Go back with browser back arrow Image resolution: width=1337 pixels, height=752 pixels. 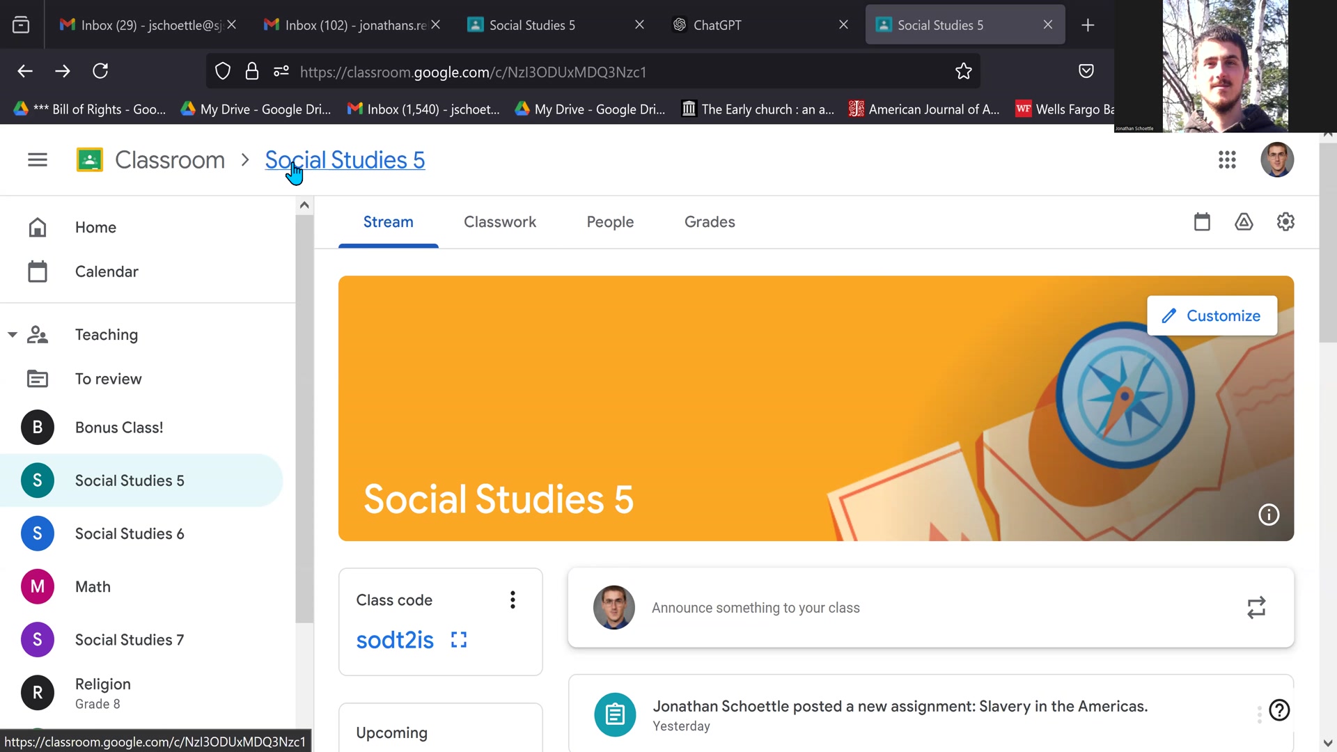click(x=25, y=71)
